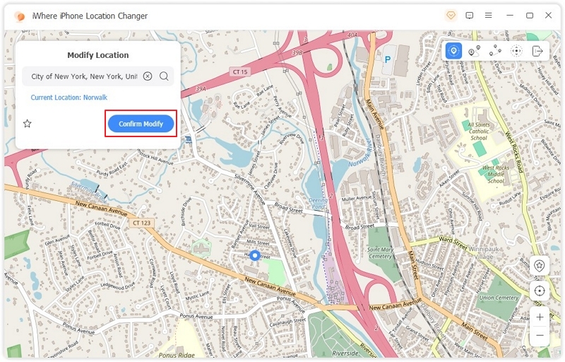
Task: Open the feedback message icon
Action: (470, 15)
